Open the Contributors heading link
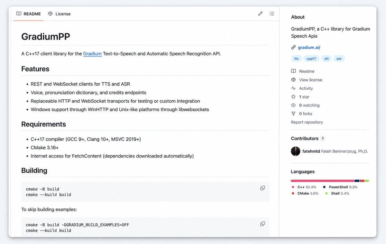The image size is (386, 244). (305, 139)
